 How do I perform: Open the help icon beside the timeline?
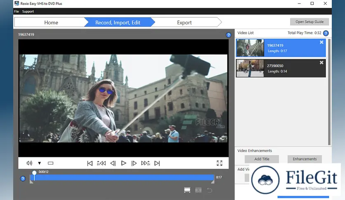pyautogui.click(x=23, y=179)
